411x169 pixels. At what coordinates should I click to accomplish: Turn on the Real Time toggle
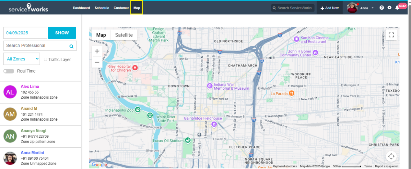tap(9, 71)
